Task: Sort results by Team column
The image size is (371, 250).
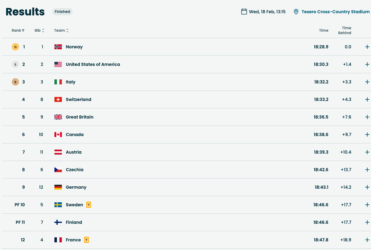Action: click(61, 30)
